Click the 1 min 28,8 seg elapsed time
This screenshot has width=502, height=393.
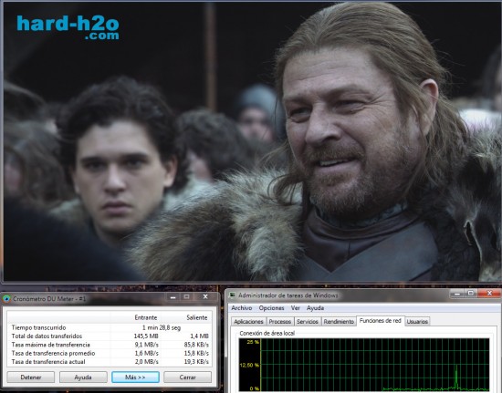(162, 327)
